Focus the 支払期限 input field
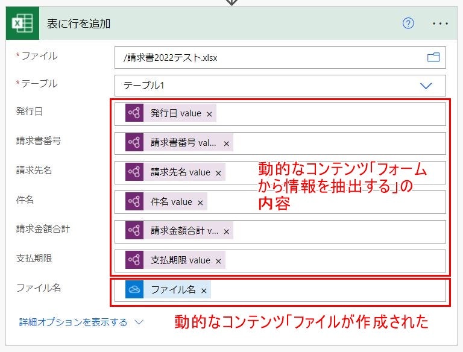Screen dimensions: 463x352 280,261
